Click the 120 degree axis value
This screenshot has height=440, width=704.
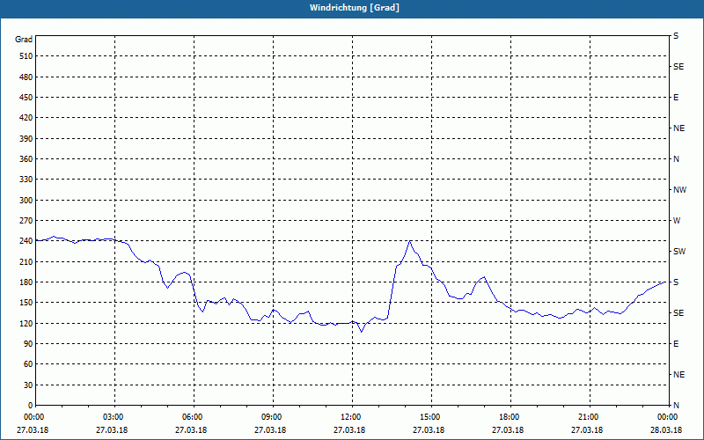(x=26, y=323)
